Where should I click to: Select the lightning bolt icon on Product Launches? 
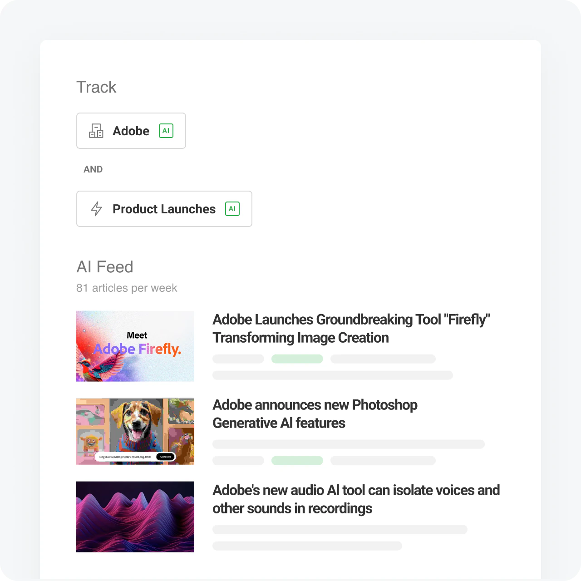96,209
